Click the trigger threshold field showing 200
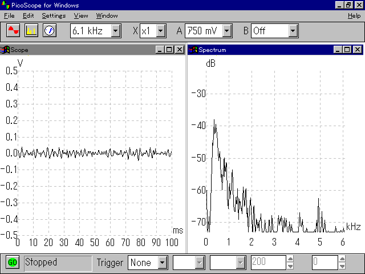Screen dimensions: 365x274 [269, 263]
